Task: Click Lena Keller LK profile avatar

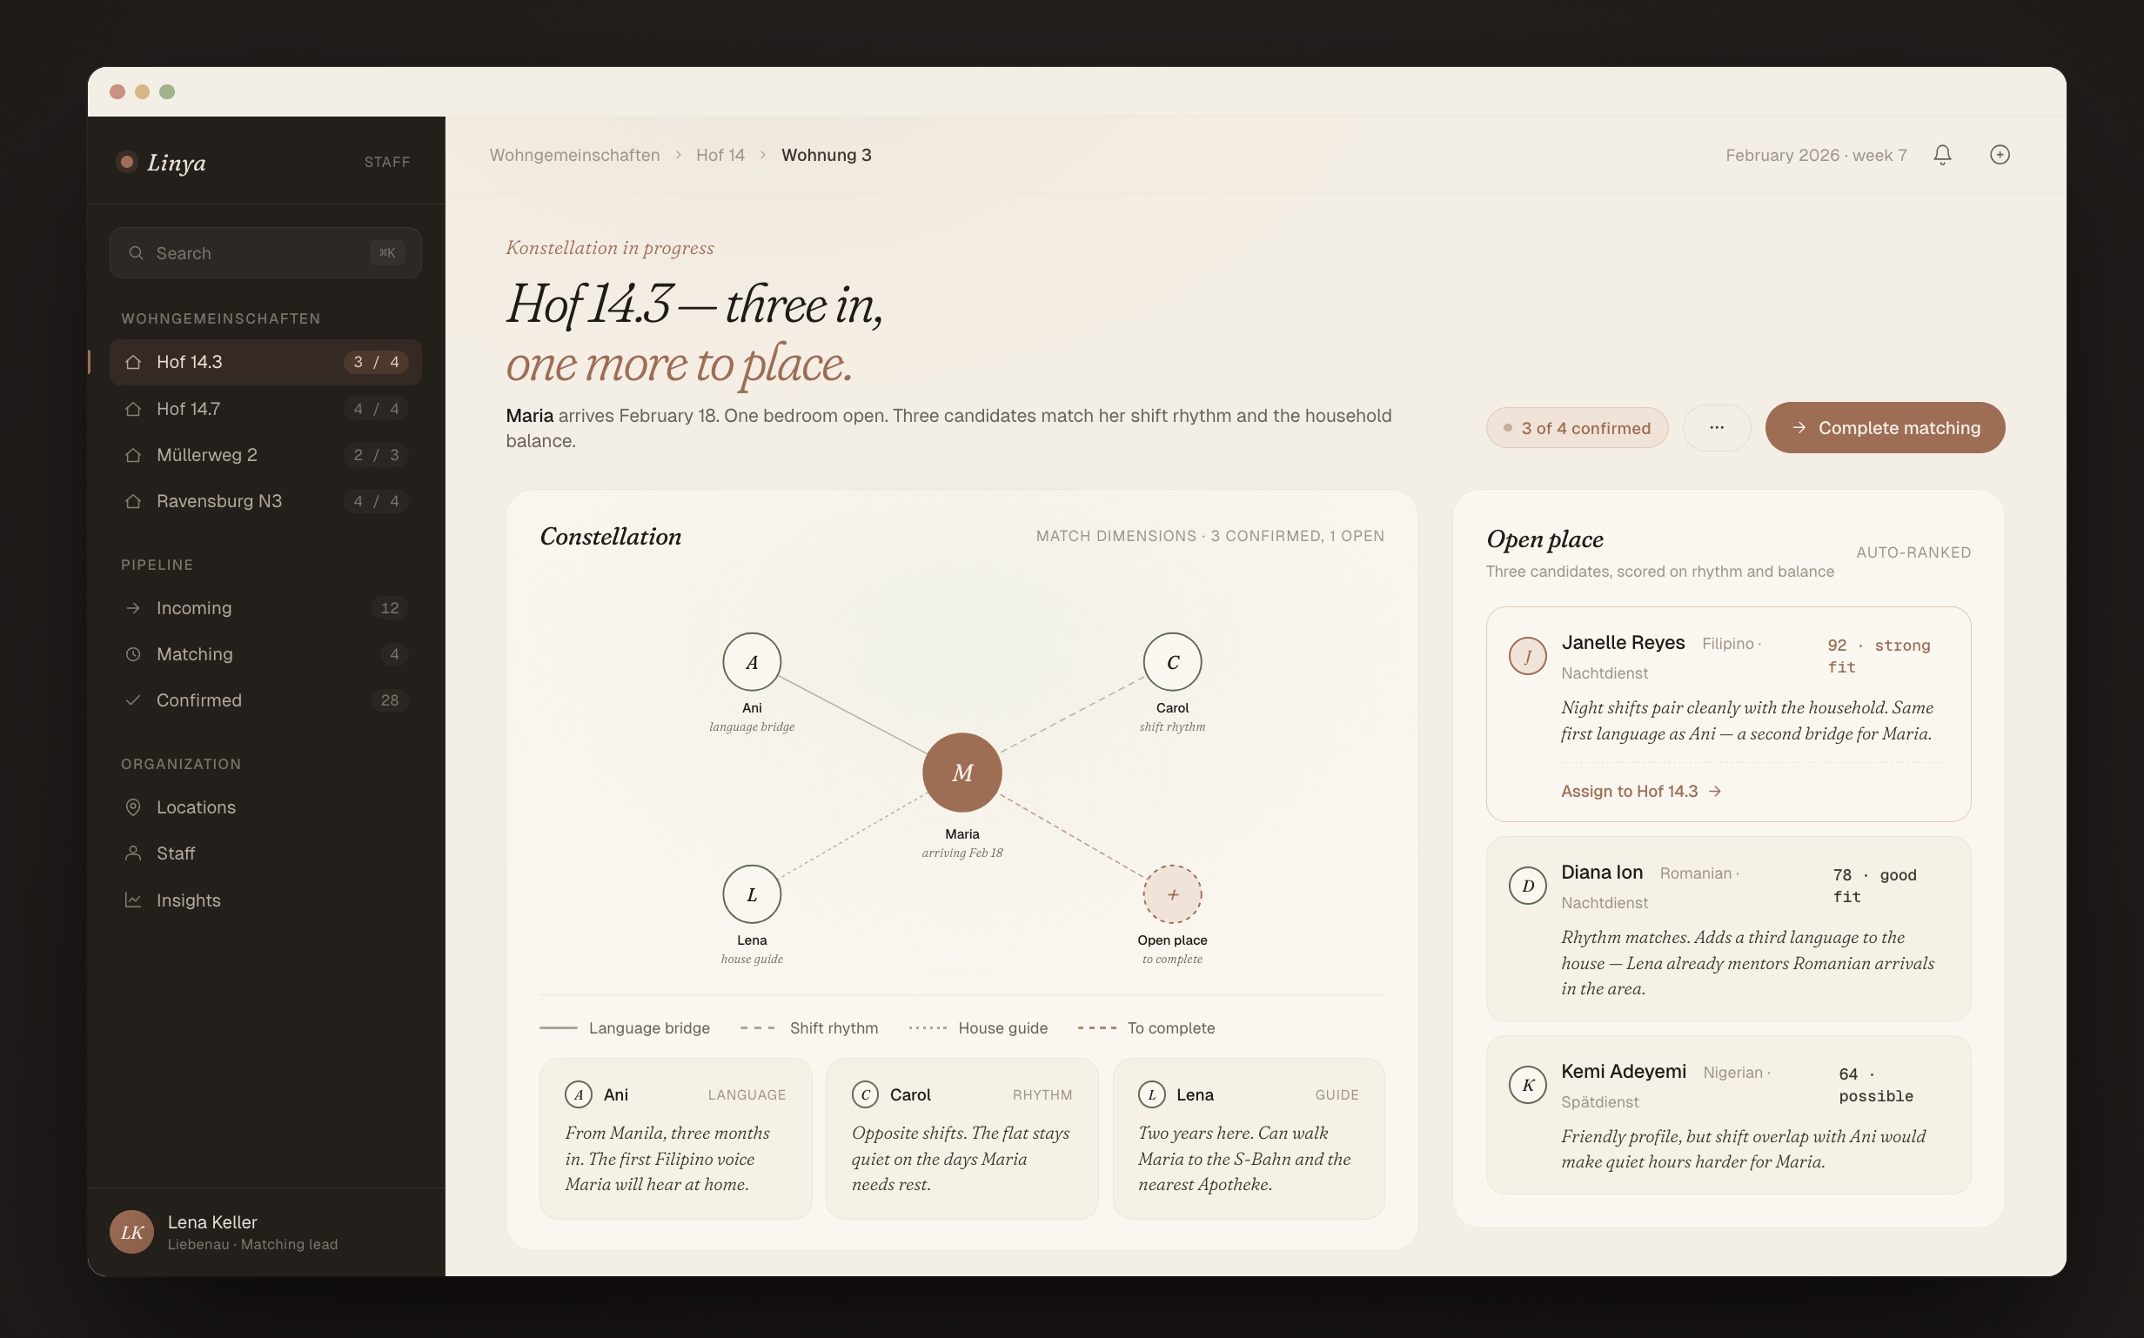Action: [x=132, y=1232]
